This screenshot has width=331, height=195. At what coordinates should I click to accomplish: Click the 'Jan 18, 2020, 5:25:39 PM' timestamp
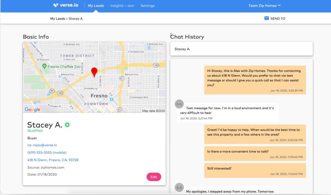pyautogui.click(x=287, y=91)
